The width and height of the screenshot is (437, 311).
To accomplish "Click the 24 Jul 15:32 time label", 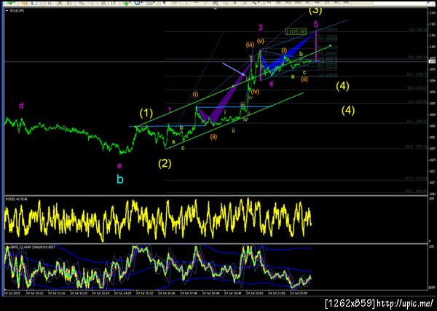I will (145, 294).
